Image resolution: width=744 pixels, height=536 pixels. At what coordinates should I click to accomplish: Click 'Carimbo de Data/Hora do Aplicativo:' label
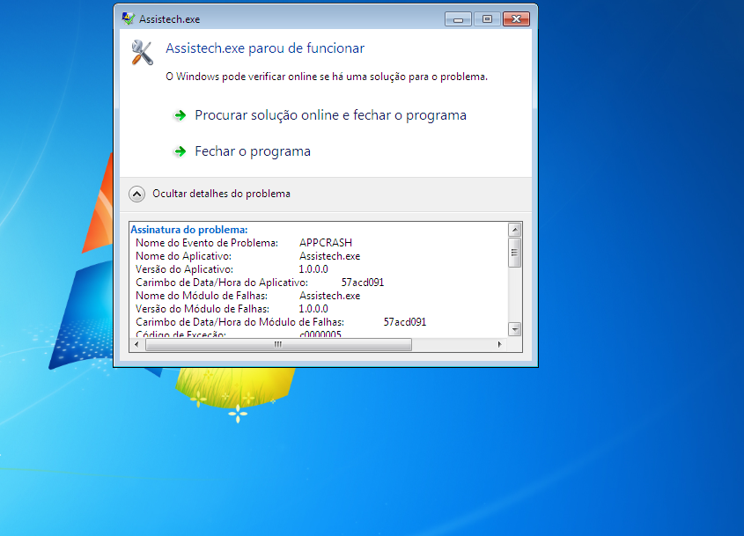pos(222,283)
